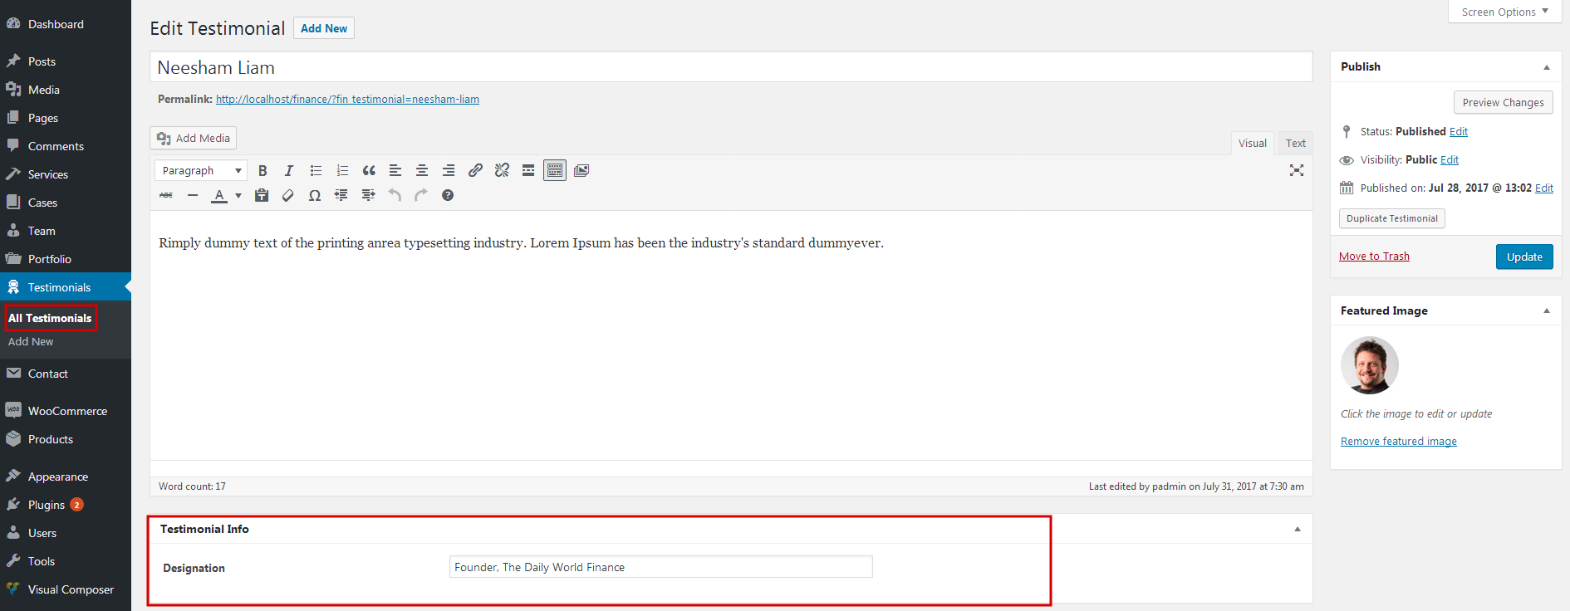
Task: Click Add New under Testimonials submenu
Action: click(x=31, y=341)
